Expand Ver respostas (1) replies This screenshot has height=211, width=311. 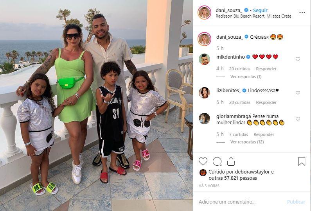tap(246, 77)
